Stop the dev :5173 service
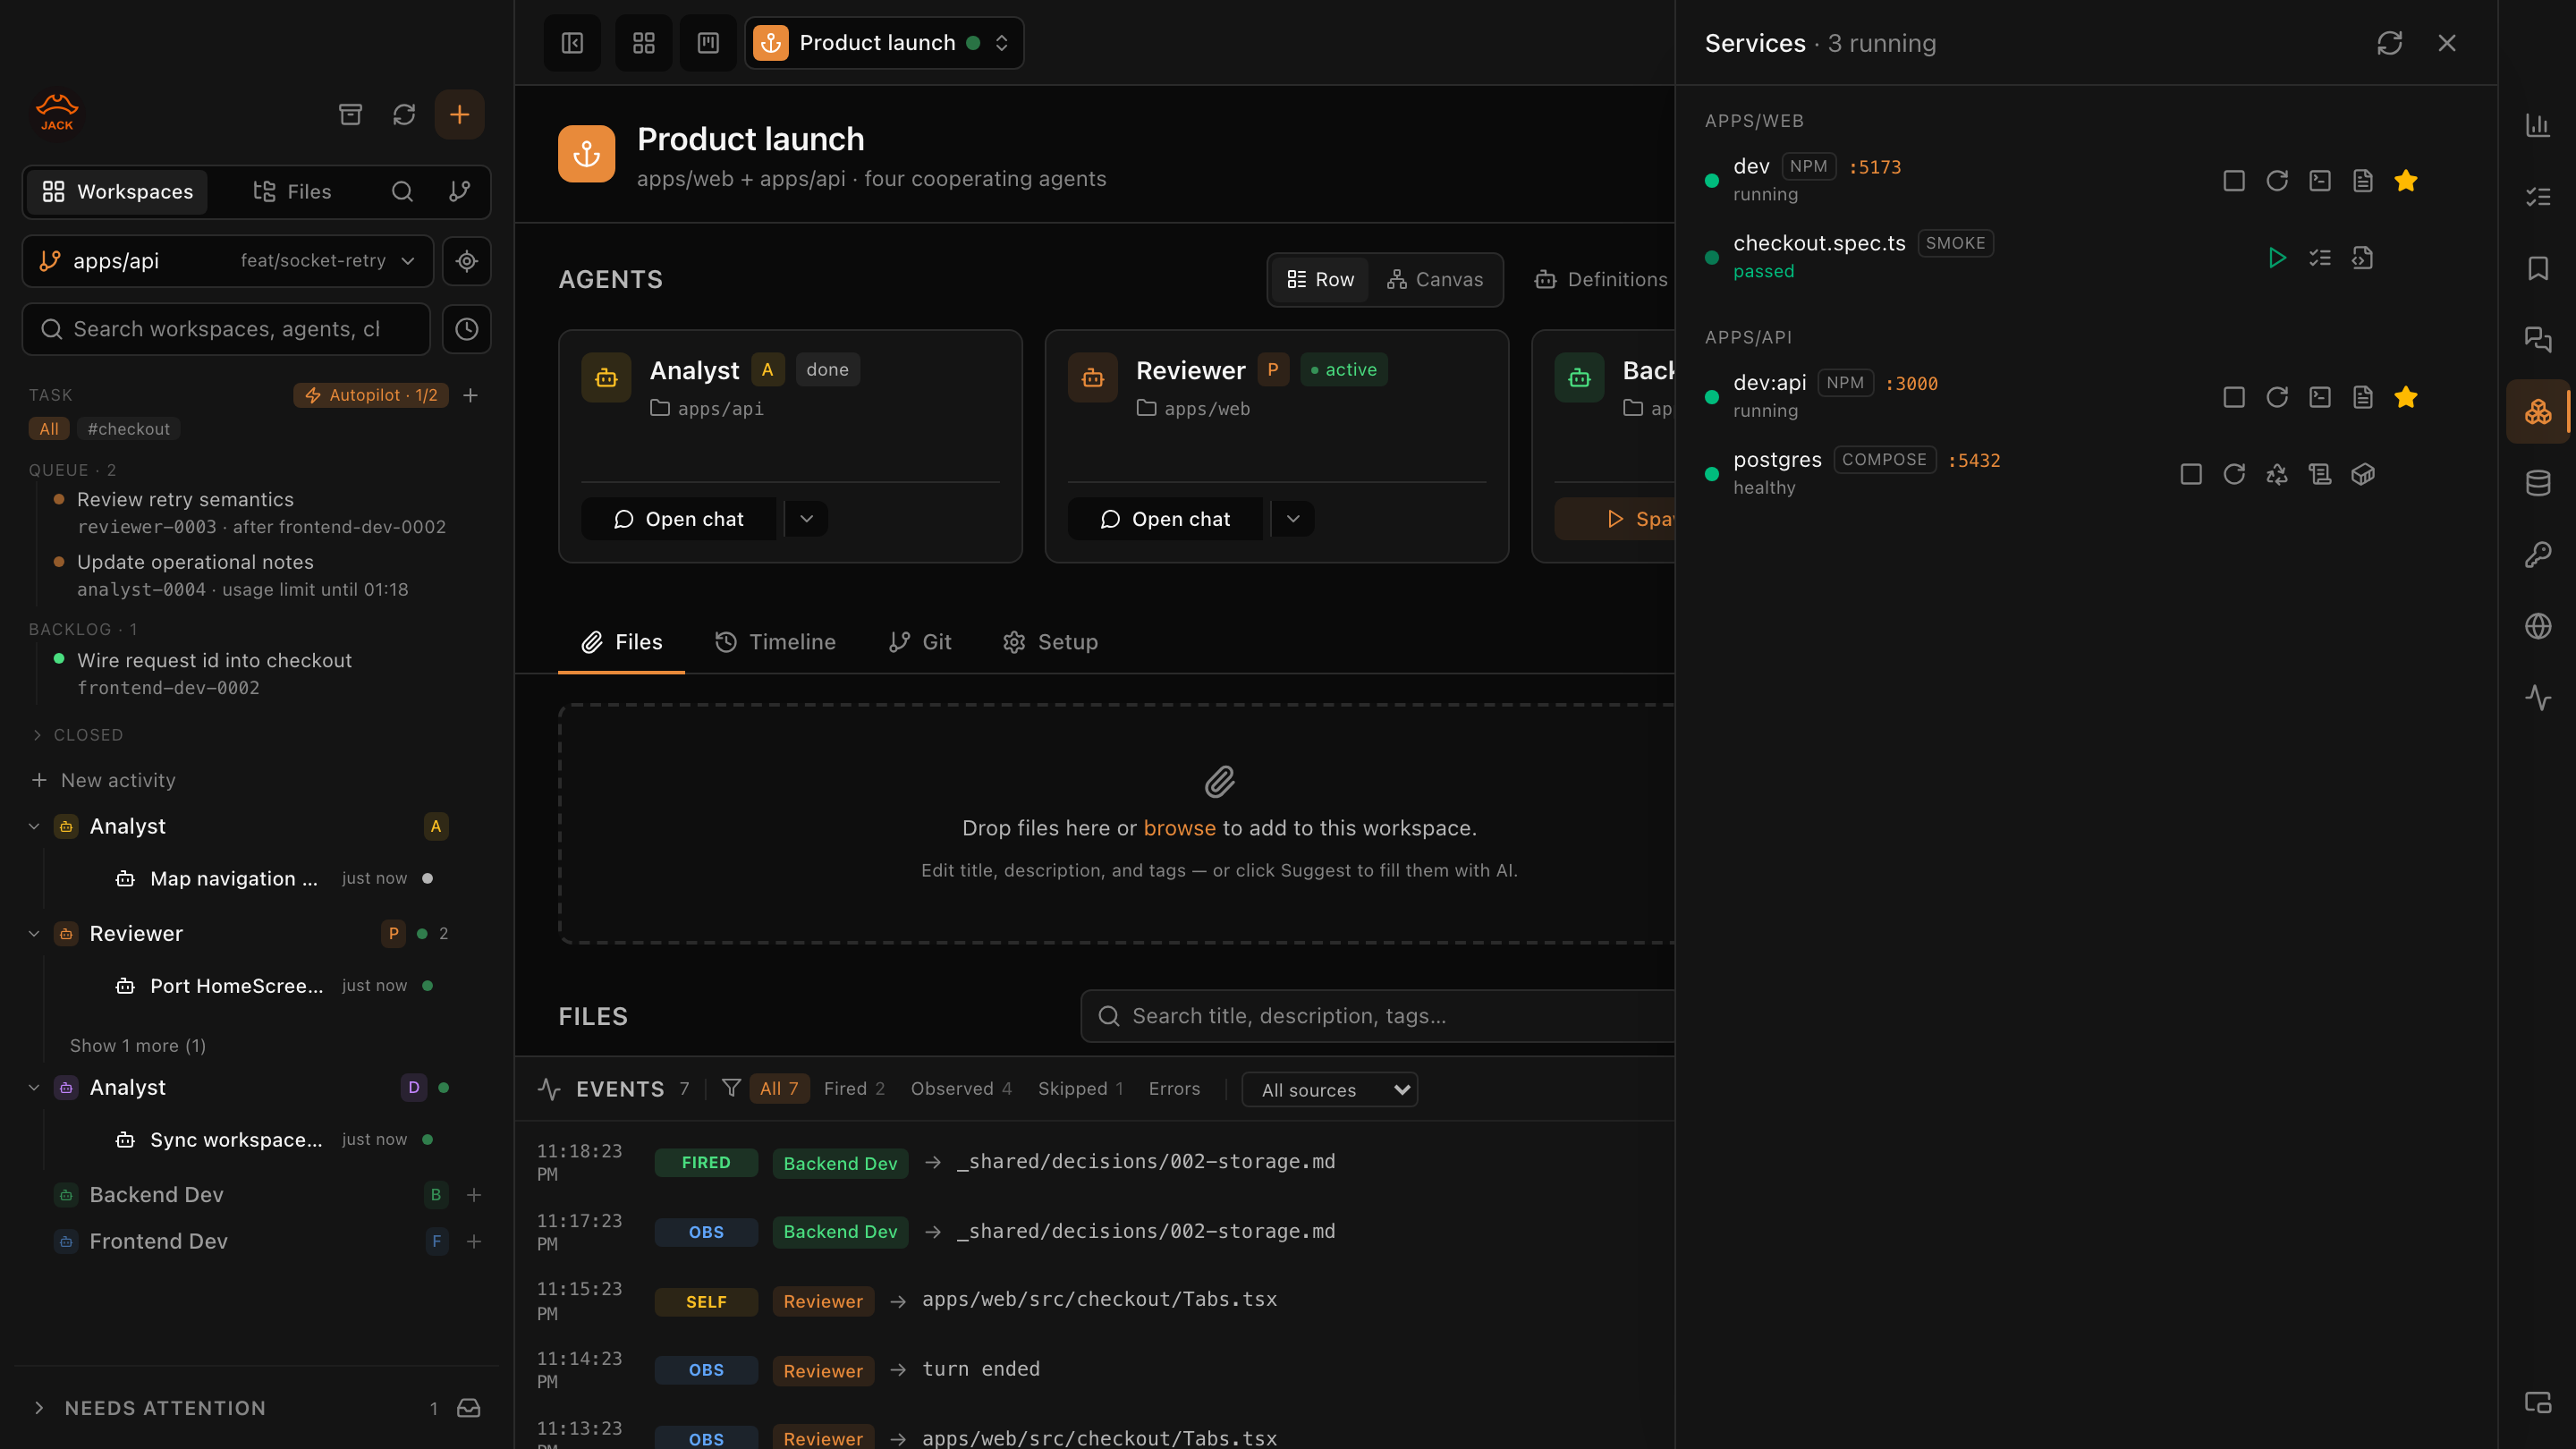The height and width of the screenshot is (1449, 2576). click(x=2233, y=181)
